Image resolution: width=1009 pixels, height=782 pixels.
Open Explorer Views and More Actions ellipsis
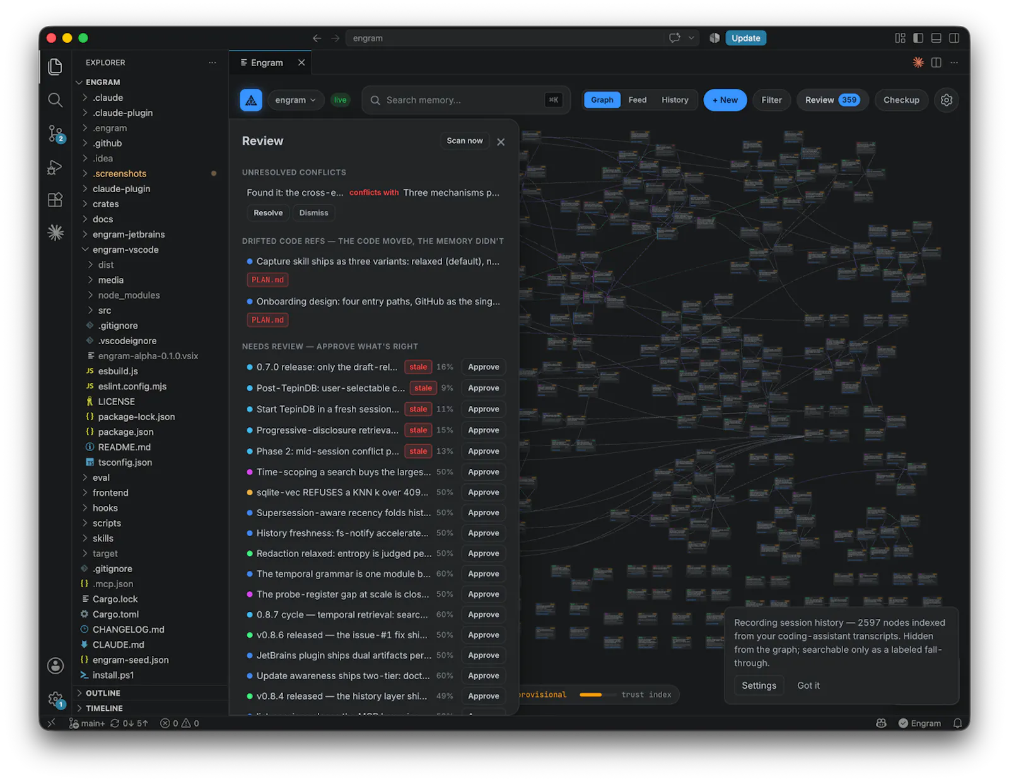point(213,62)
